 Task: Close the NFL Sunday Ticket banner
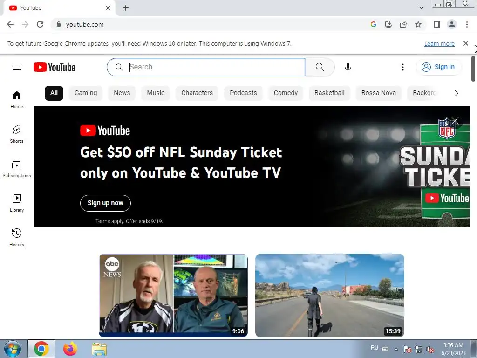(455, 121)
